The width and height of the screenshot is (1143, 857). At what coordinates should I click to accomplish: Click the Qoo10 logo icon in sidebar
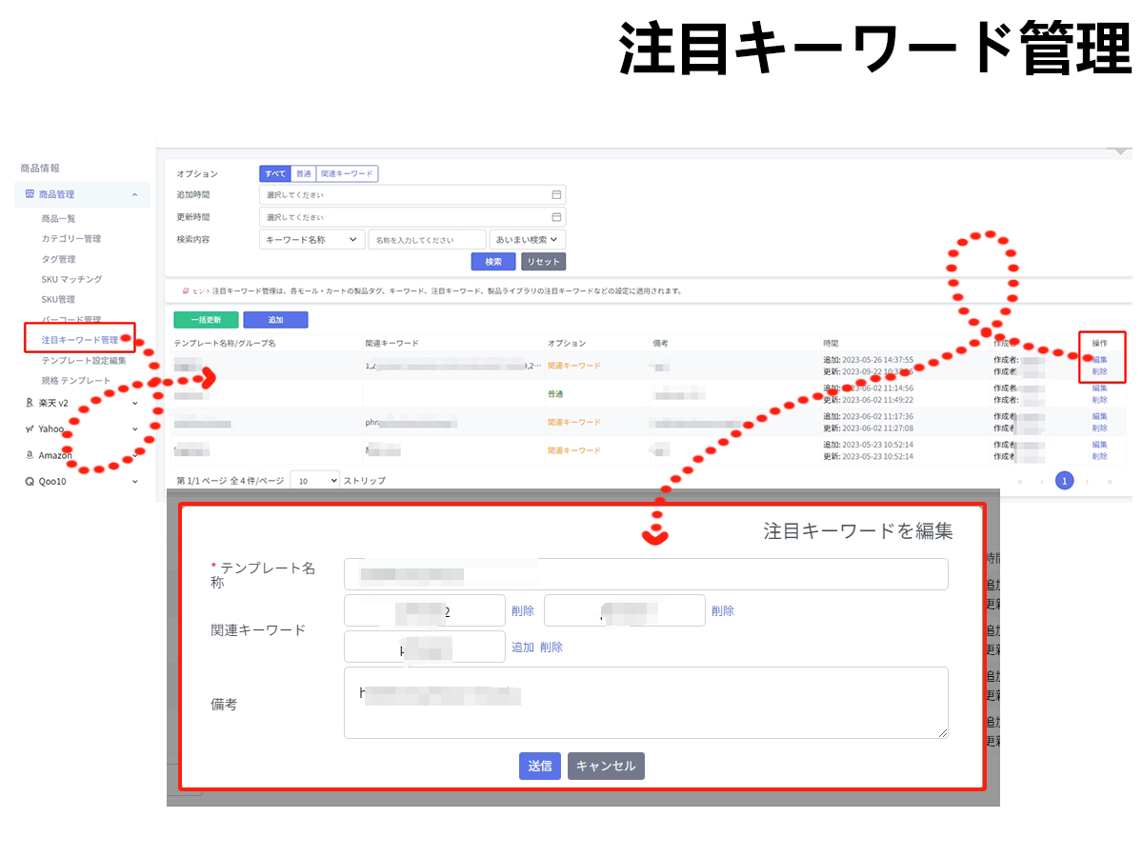coord(30,482)
